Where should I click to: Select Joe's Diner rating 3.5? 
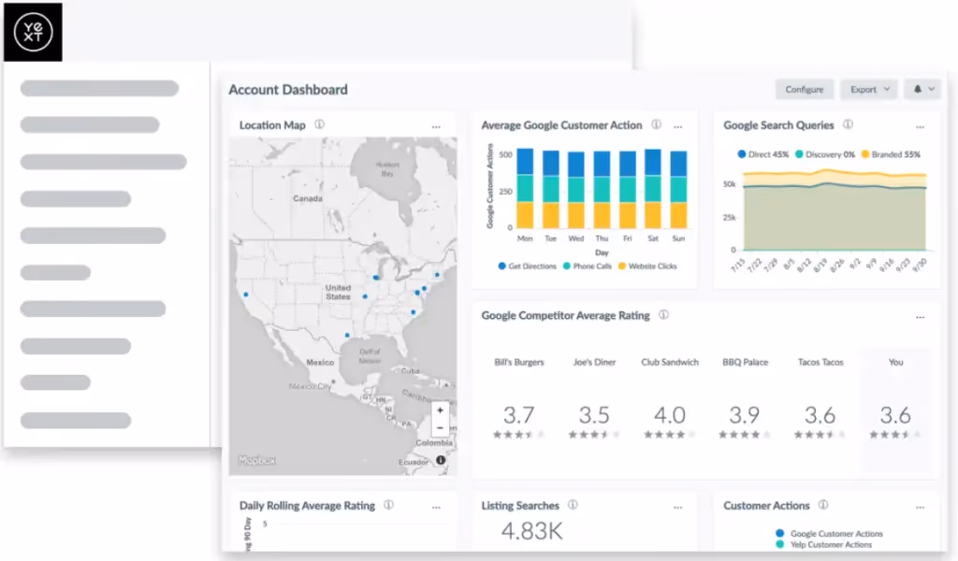594,415
